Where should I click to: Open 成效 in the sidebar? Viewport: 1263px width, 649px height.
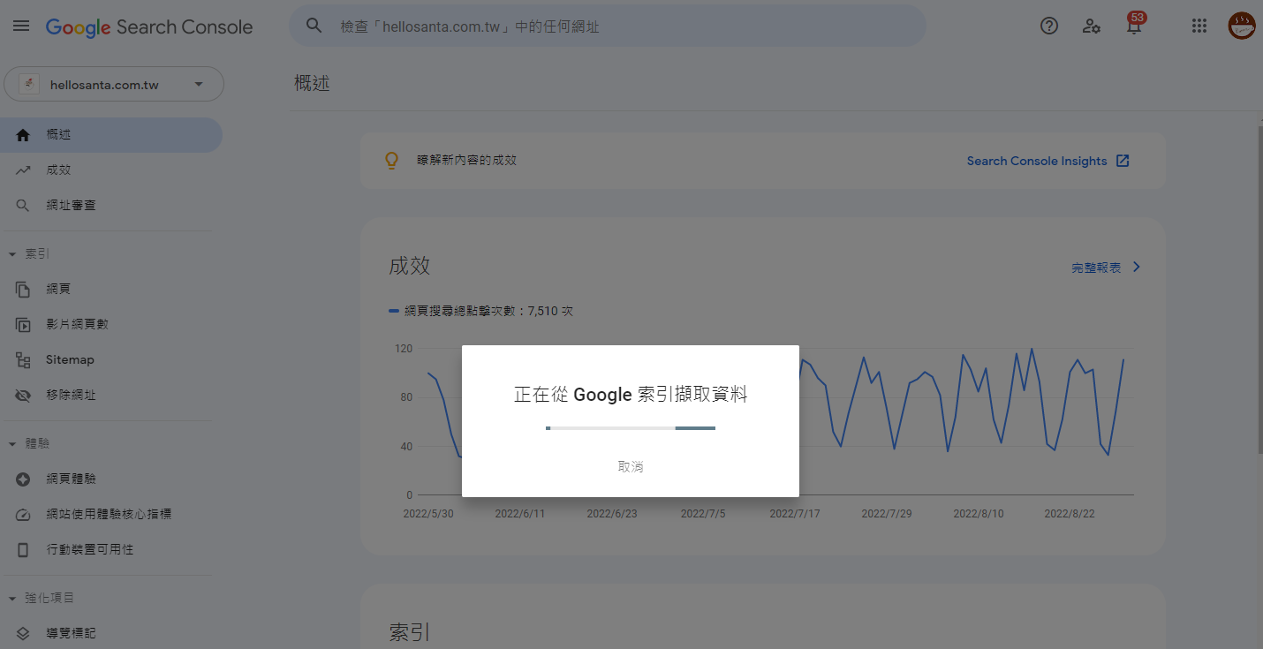[111, 170]
